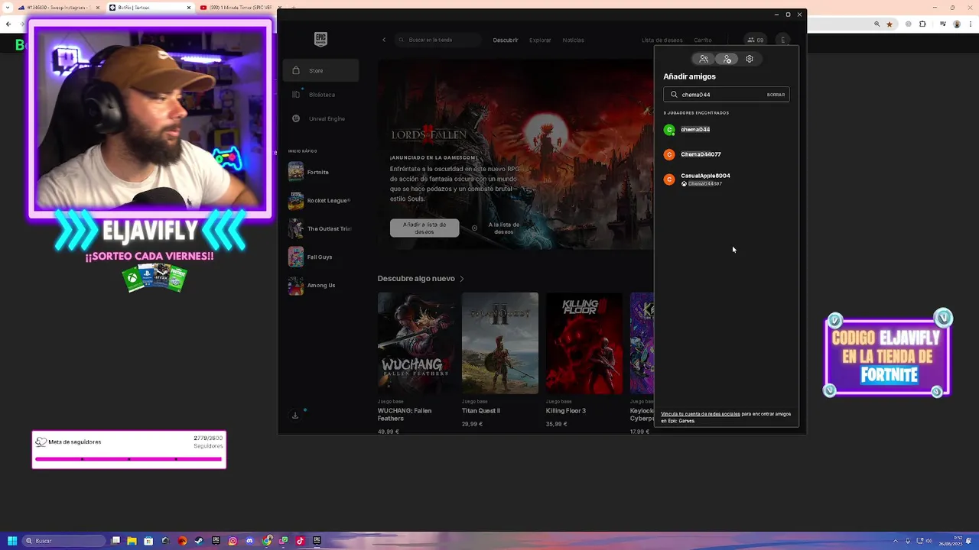The width and height of the screenshot is (979, 550).
Task: Expand Descubre algo nuevo section arrow
Action: (x=462, y=279)
